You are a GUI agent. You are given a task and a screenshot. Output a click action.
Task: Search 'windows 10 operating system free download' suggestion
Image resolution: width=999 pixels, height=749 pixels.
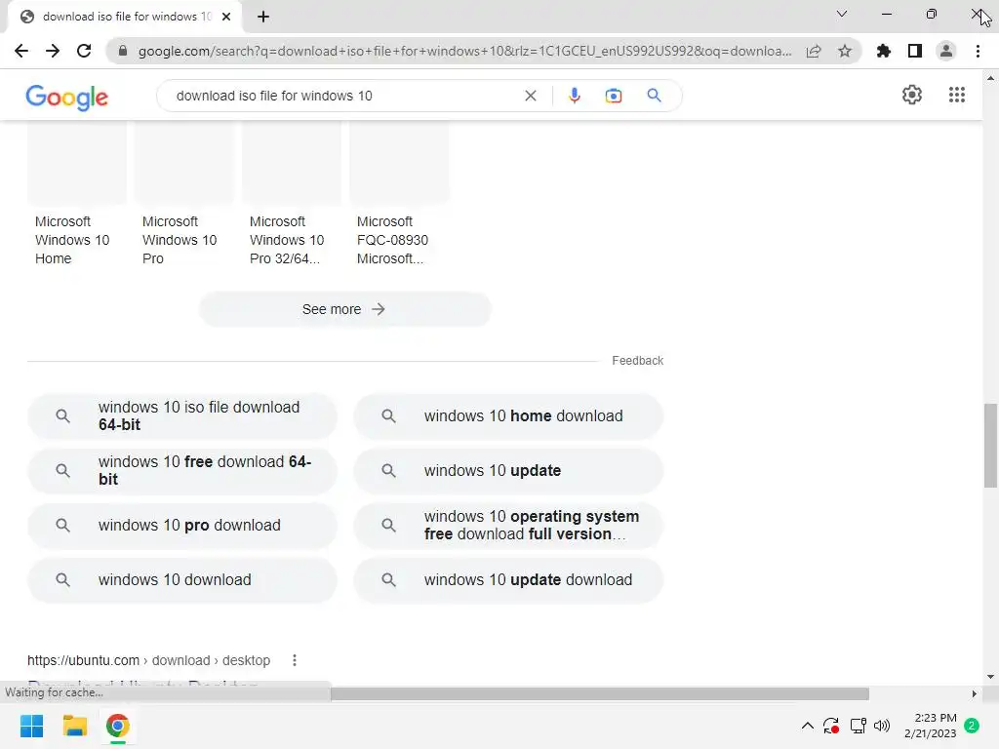508,526
